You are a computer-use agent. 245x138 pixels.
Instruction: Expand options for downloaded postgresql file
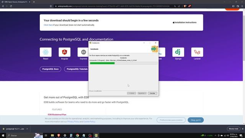(27, 129)
